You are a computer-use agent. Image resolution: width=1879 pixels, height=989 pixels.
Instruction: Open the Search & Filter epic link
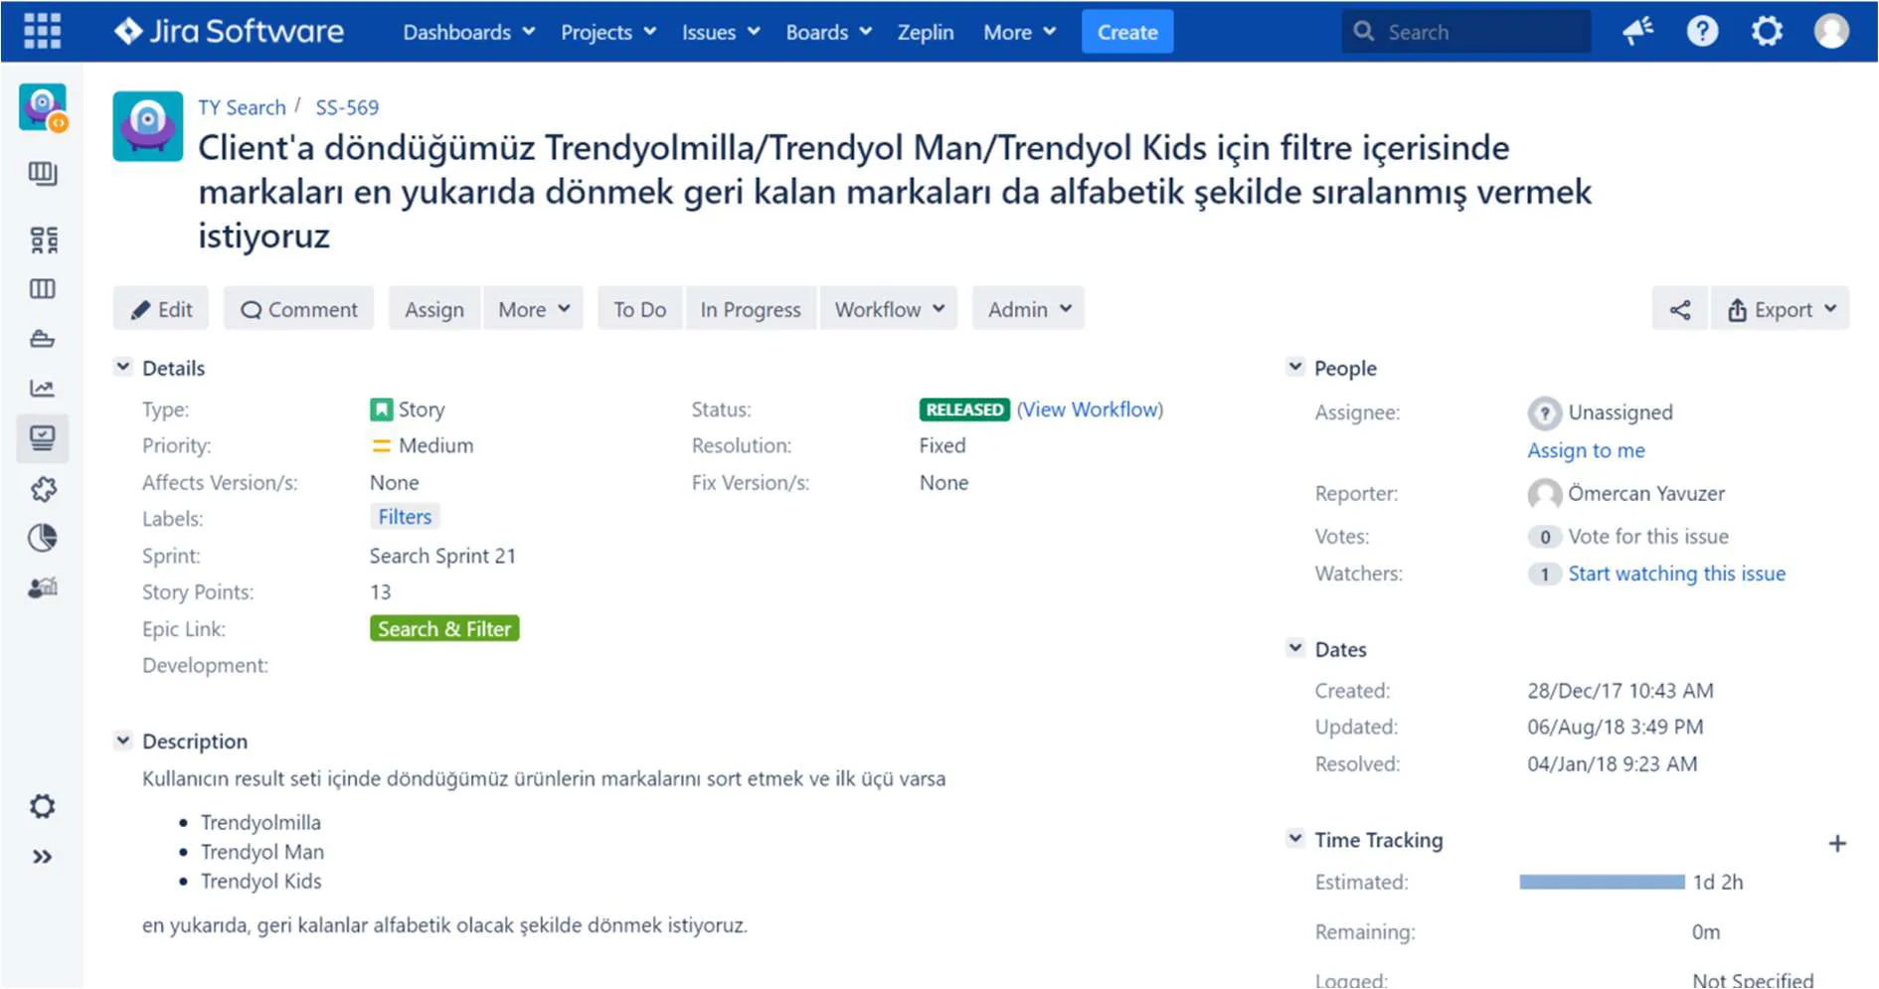click(444, 629)
